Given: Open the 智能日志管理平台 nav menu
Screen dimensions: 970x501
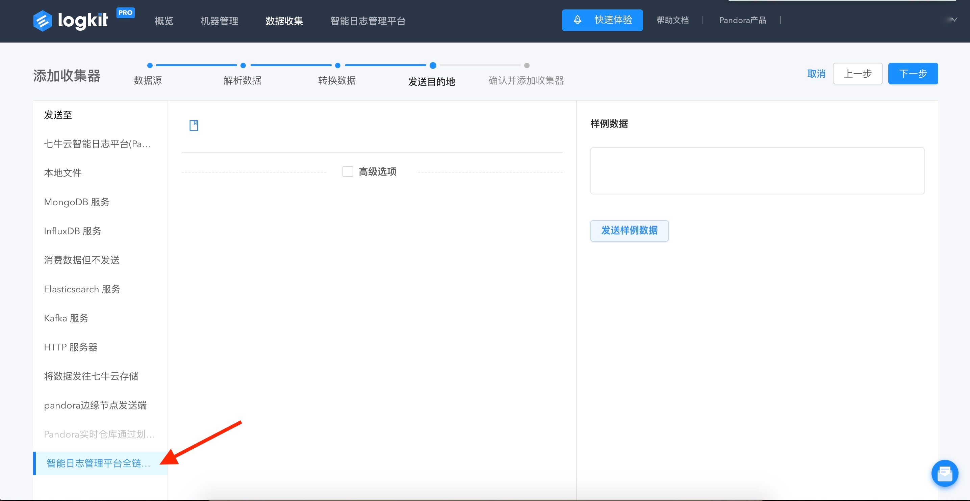Looking at the screenshot, I should point(368,21).
